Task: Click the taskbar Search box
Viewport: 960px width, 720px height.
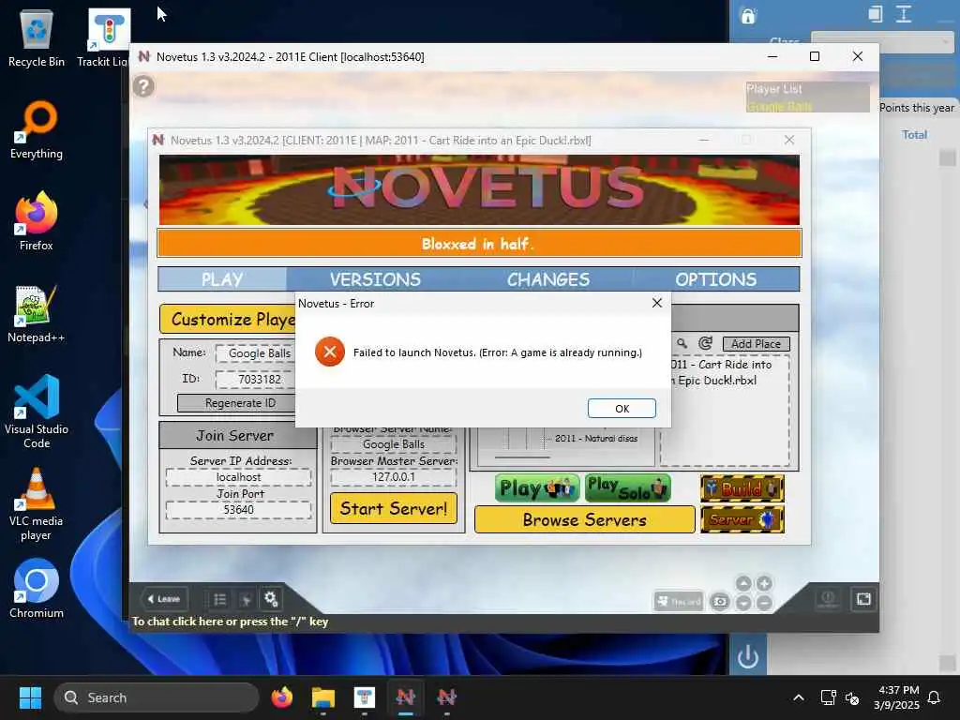Action: [157, 697]
